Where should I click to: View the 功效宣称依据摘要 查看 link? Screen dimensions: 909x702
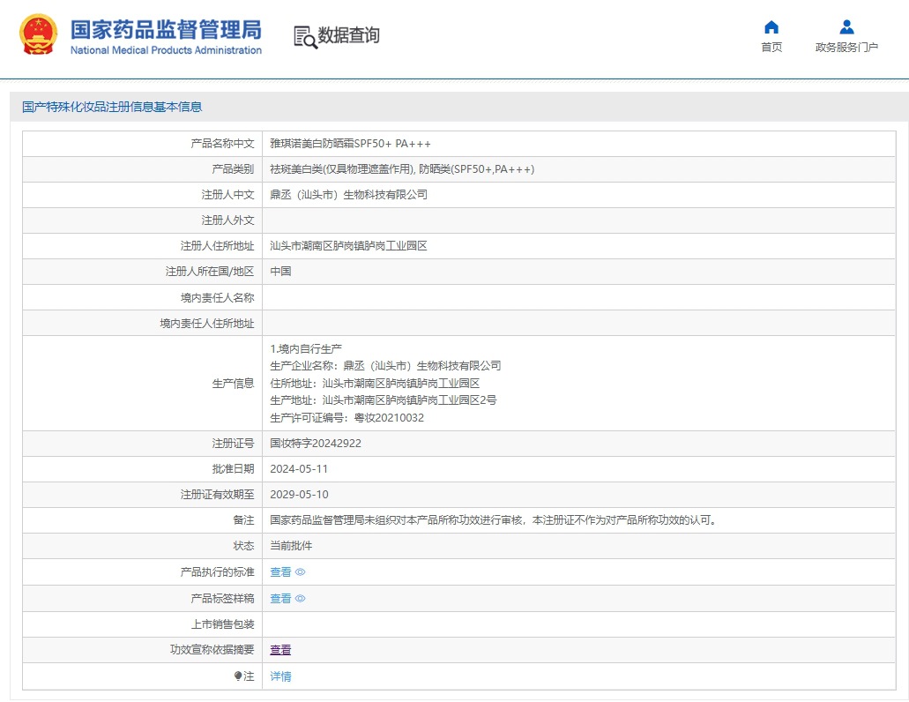click(280, 650)
